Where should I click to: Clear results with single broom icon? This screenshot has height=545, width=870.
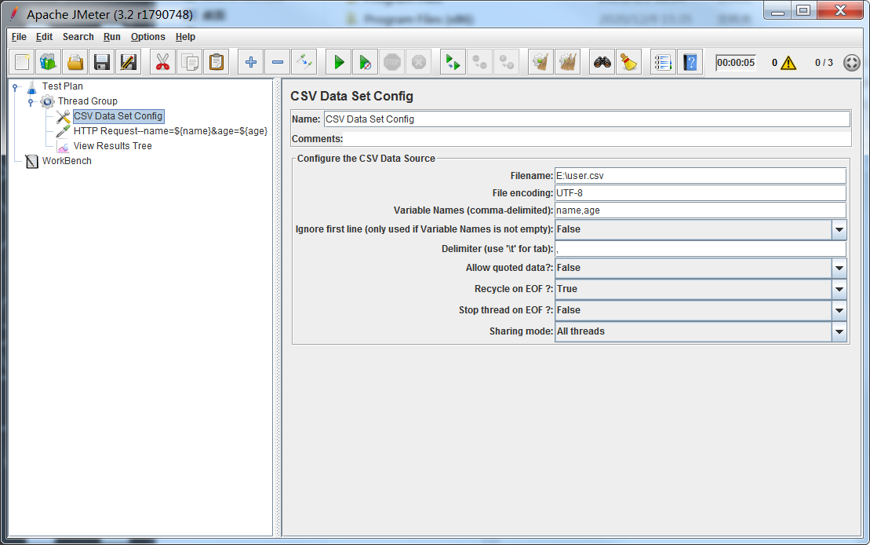541,62
